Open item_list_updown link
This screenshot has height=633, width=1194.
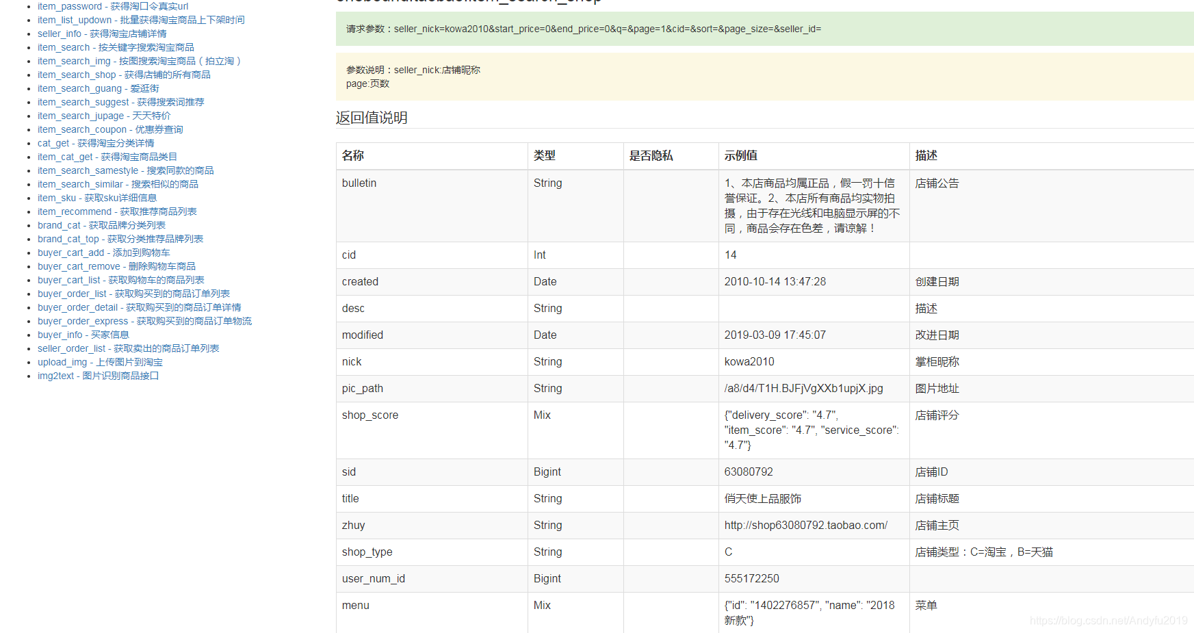pos(141,20)
